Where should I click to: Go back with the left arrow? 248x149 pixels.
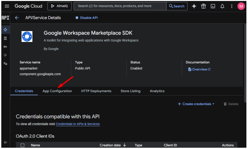click(x=17, y=18)
